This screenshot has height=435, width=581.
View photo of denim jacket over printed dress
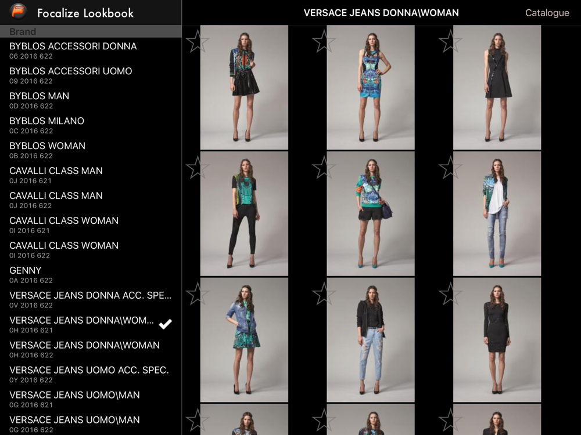pos(244,340)
